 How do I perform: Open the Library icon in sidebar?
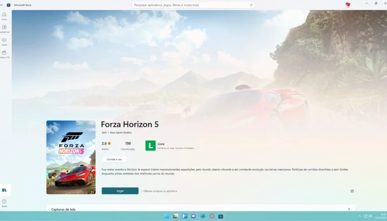(4, 190)
